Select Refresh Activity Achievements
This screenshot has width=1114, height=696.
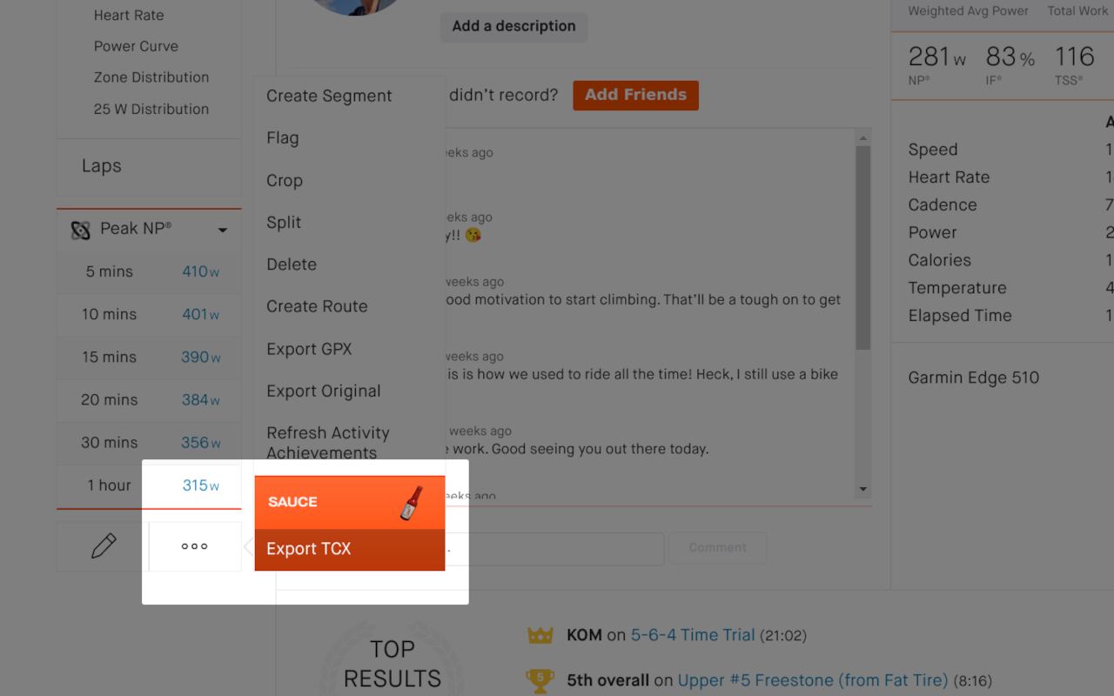point(328,442)
